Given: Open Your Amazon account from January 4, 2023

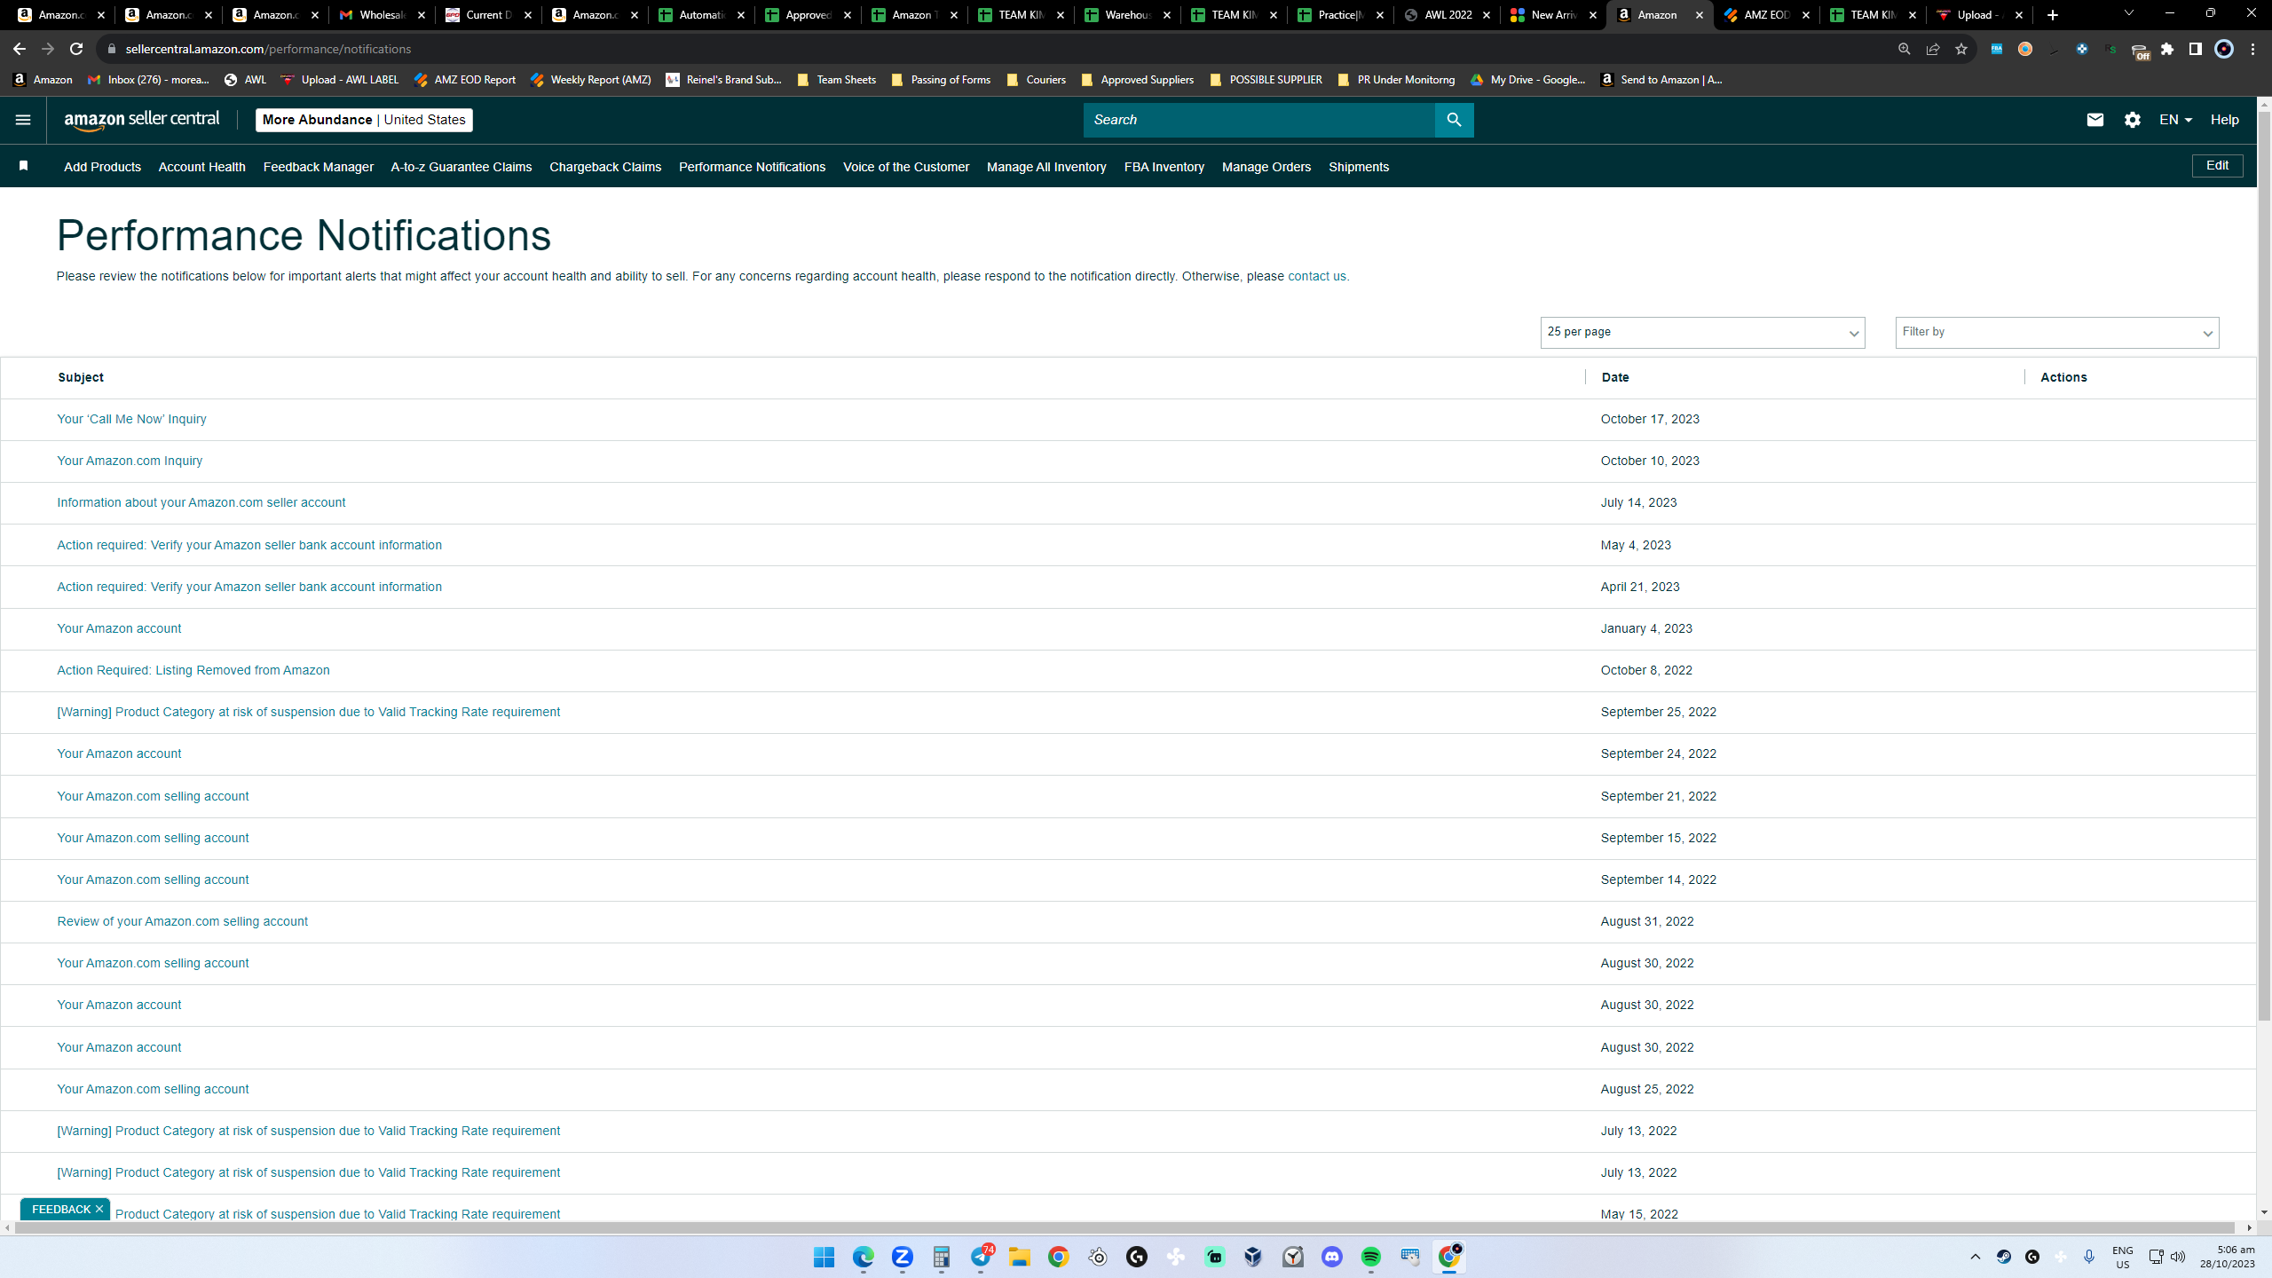Looking at the screenshot, I should point(119,628).
